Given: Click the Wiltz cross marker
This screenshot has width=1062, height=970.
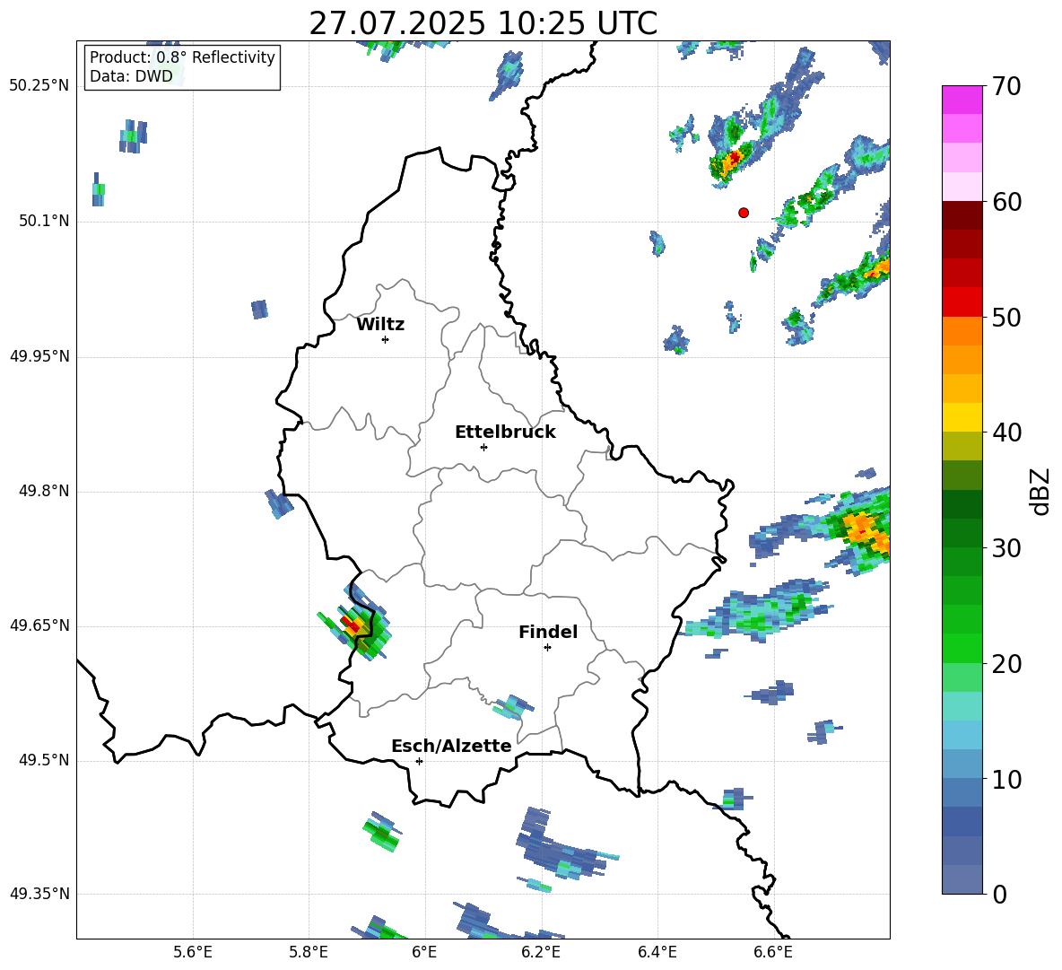Looking at the screenshot, I should (386, 339).
